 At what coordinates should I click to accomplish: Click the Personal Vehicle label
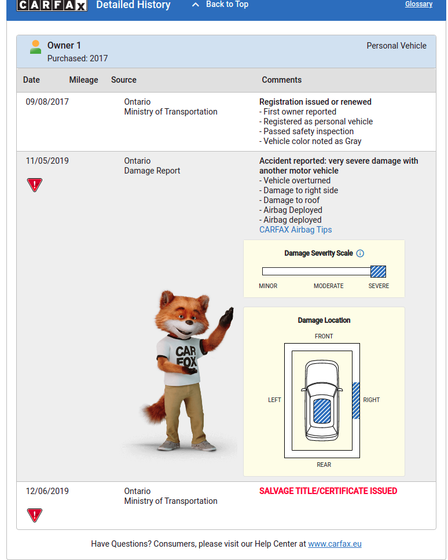(x=396, y=46)
